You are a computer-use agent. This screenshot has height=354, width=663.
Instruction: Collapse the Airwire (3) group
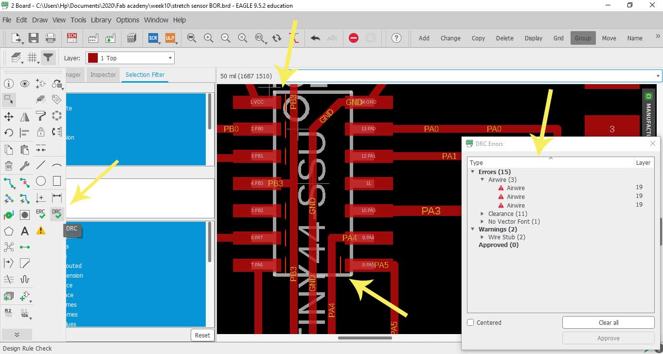483,180
